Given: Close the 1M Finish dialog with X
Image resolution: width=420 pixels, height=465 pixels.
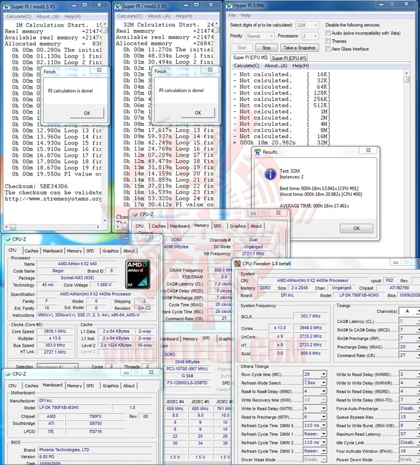Looking at the screenshot, I should [x=99, y=70].
